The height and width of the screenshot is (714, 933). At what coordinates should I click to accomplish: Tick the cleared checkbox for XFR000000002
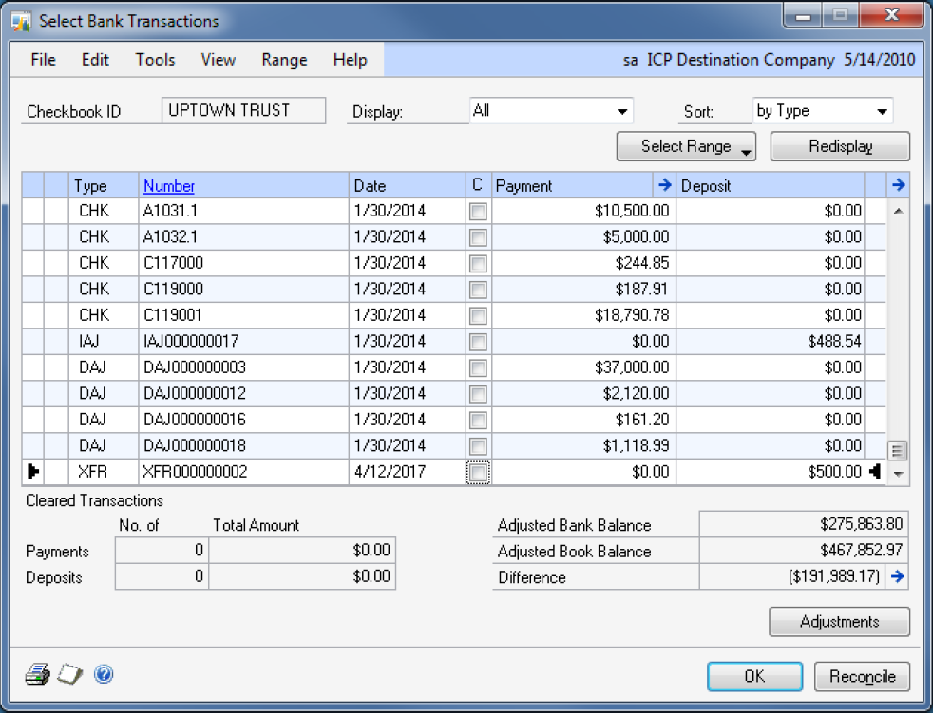tap(478, 472)
